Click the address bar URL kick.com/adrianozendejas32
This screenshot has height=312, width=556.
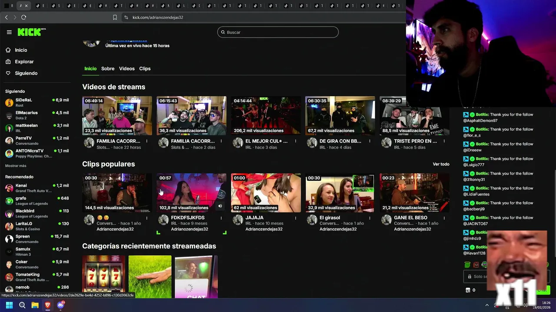158,17
